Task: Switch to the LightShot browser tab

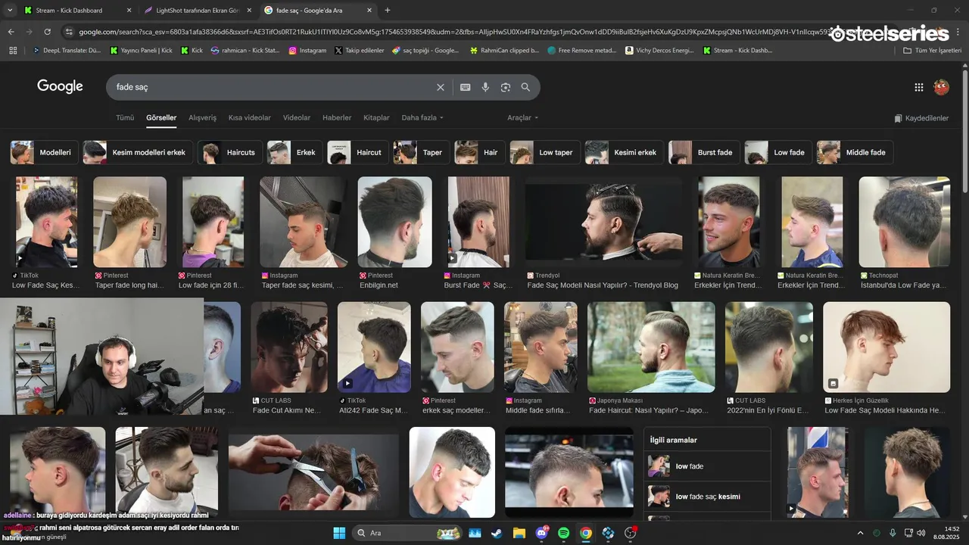Action: [x=197, y=11]
